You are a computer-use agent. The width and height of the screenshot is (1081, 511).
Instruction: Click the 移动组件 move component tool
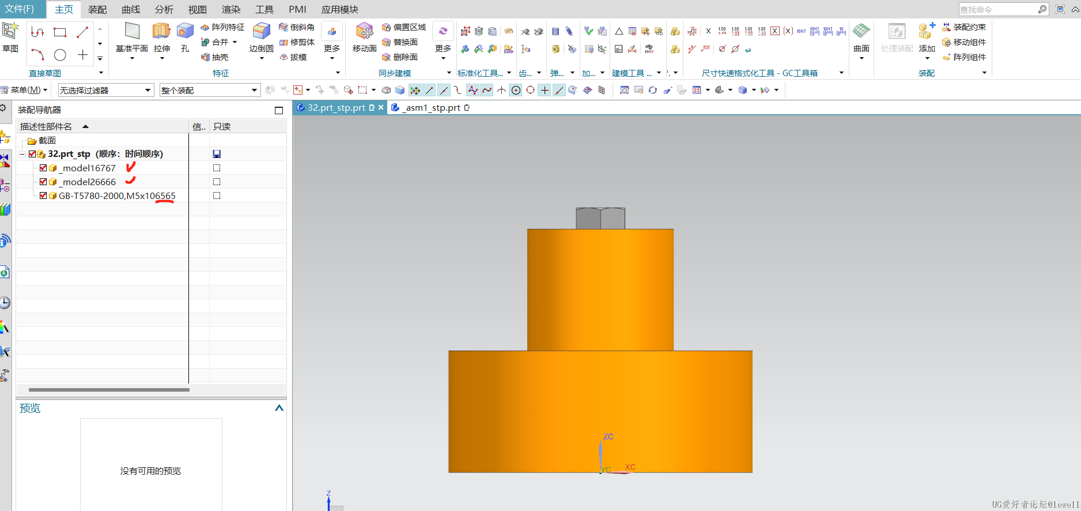[964, 42]
